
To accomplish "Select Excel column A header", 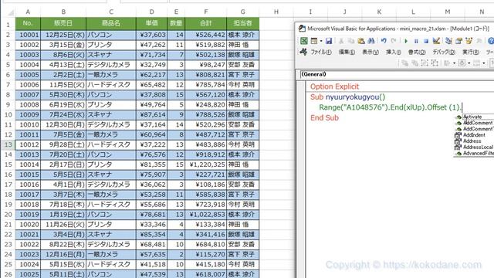I will click(x=28, y=12).
